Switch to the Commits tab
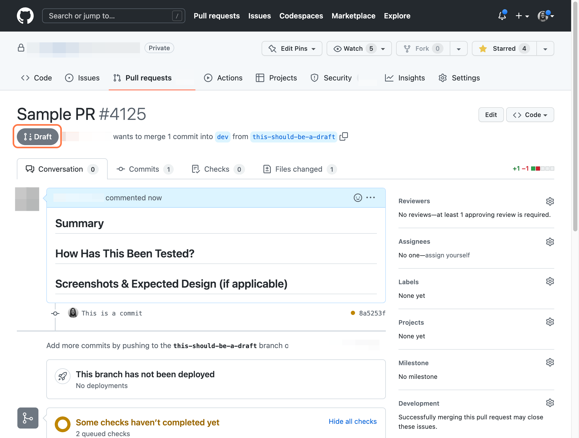Viewport: 579px width, 438px height. point(145,169)
